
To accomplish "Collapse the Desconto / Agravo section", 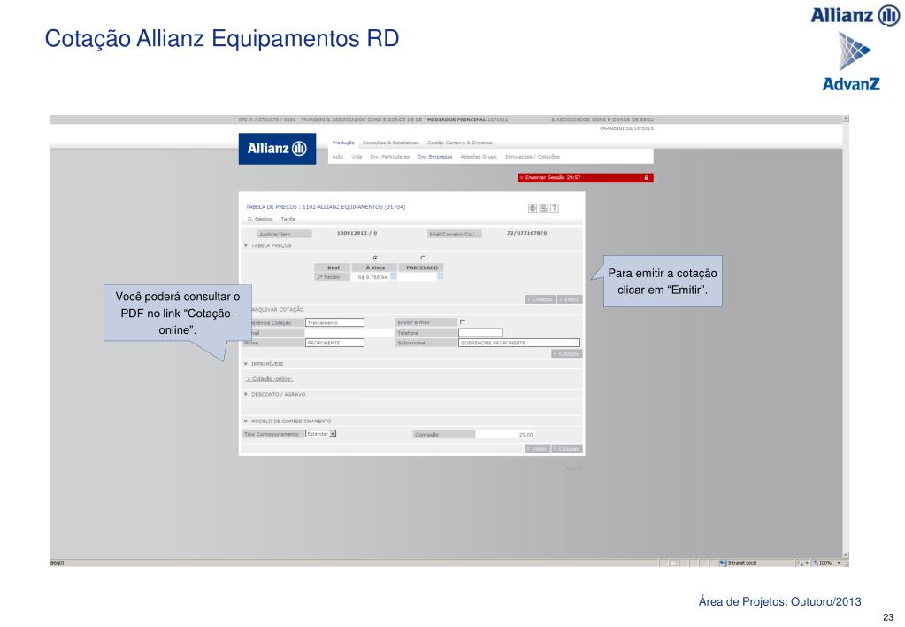I will point(246,394).
